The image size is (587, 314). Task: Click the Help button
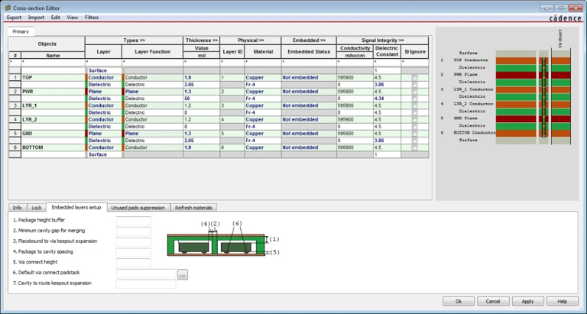pyautogui.click(x=563, y=301)
